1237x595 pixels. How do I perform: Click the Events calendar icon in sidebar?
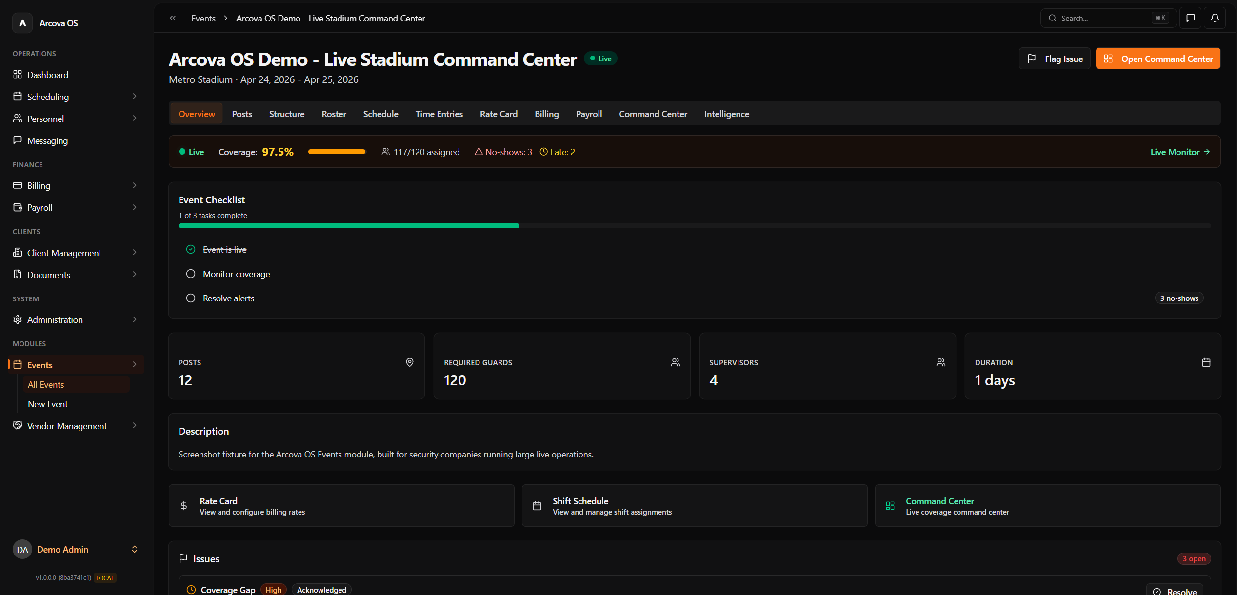18,364
